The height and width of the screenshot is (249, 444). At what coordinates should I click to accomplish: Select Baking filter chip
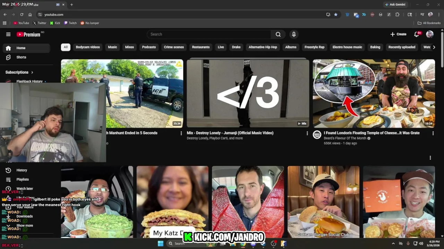[375, 47]
